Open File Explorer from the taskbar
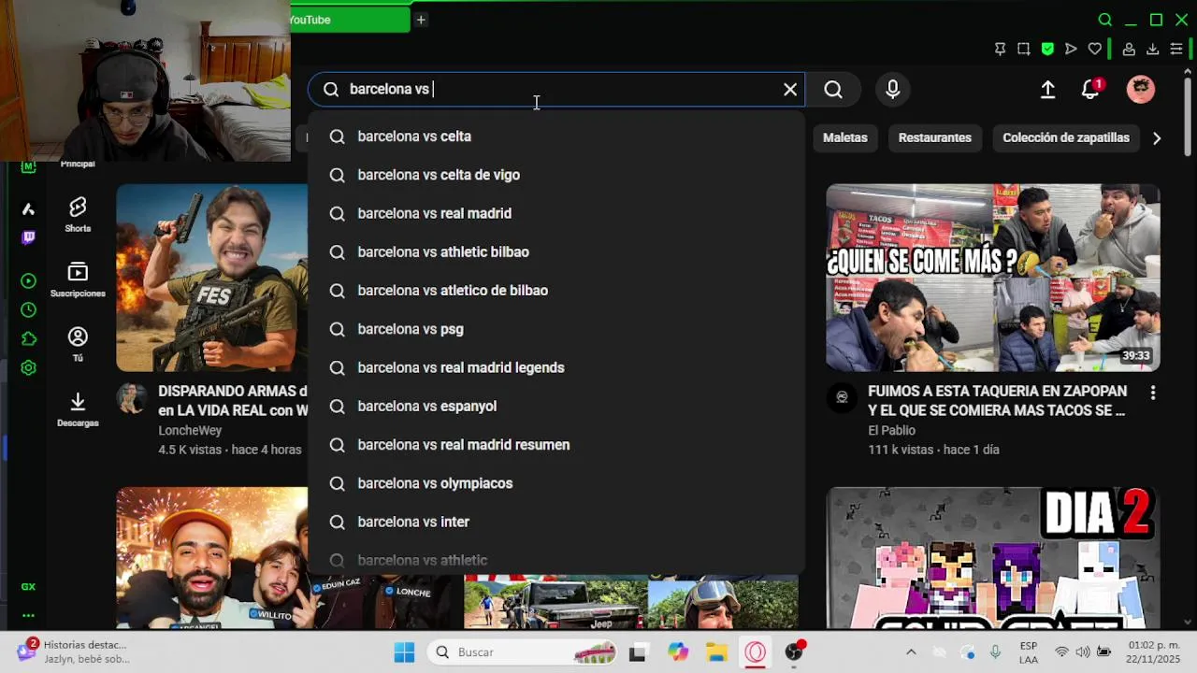The height and width of the screenshot is (673, 1197). pyautogui.click(x=716, y=652)
